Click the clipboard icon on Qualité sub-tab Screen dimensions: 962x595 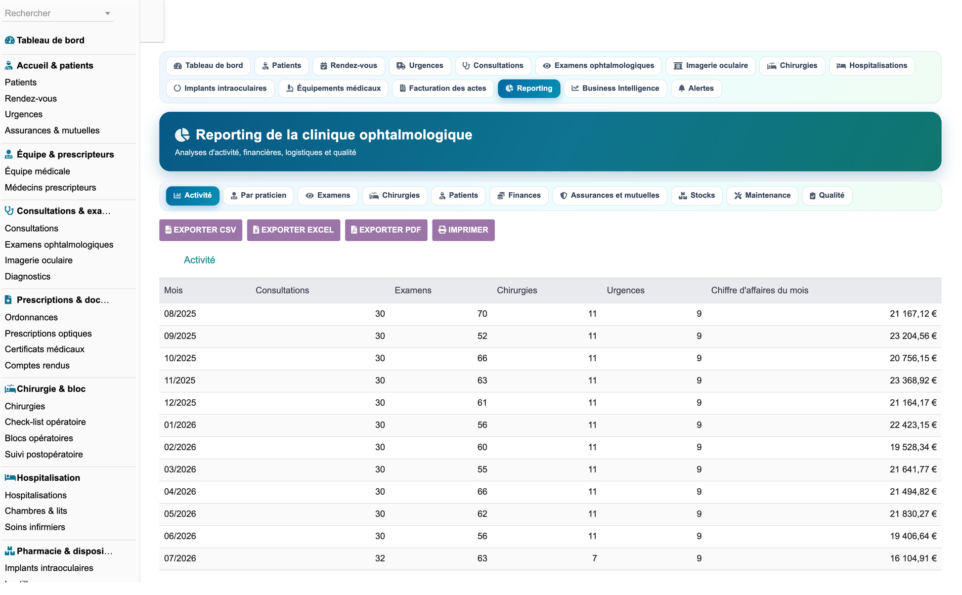pyautogui.click(x=813, y=196)
